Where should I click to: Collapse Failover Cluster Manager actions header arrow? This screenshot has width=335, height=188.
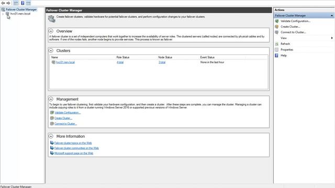click(x=332, y=16)
